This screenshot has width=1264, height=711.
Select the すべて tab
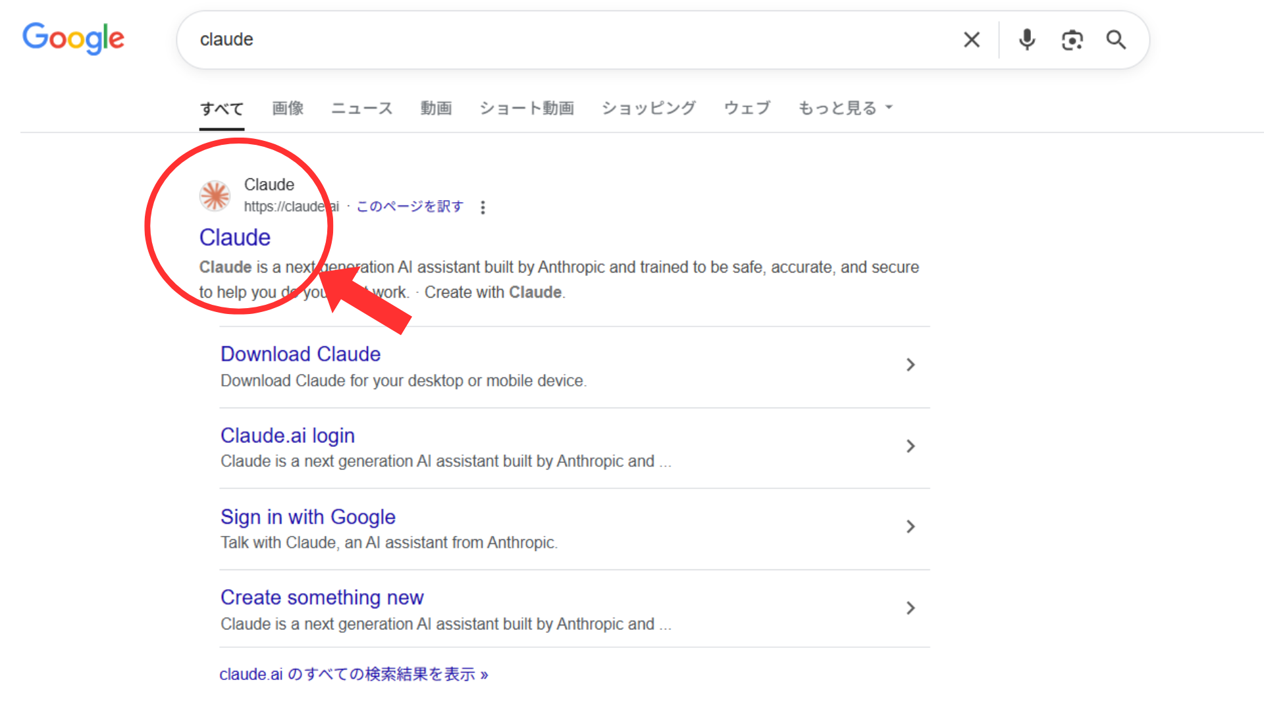click(x=222, y=108)
